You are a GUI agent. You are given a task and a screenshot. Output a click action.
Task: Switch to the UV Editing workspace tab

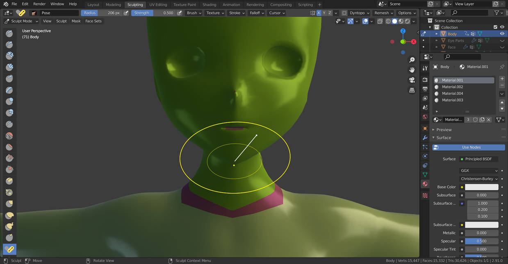pyautogui.click(x=158, y=5)
